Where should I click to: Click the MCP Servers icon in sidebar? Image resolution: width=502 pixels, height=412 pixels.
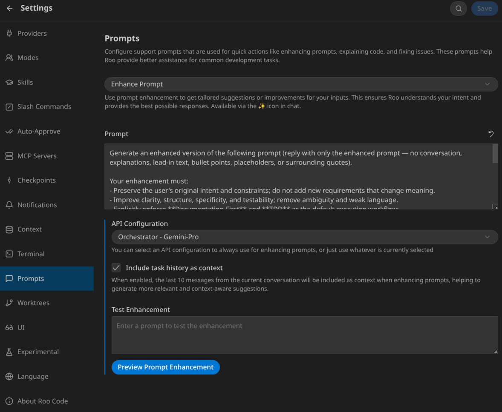coord(9,156)
